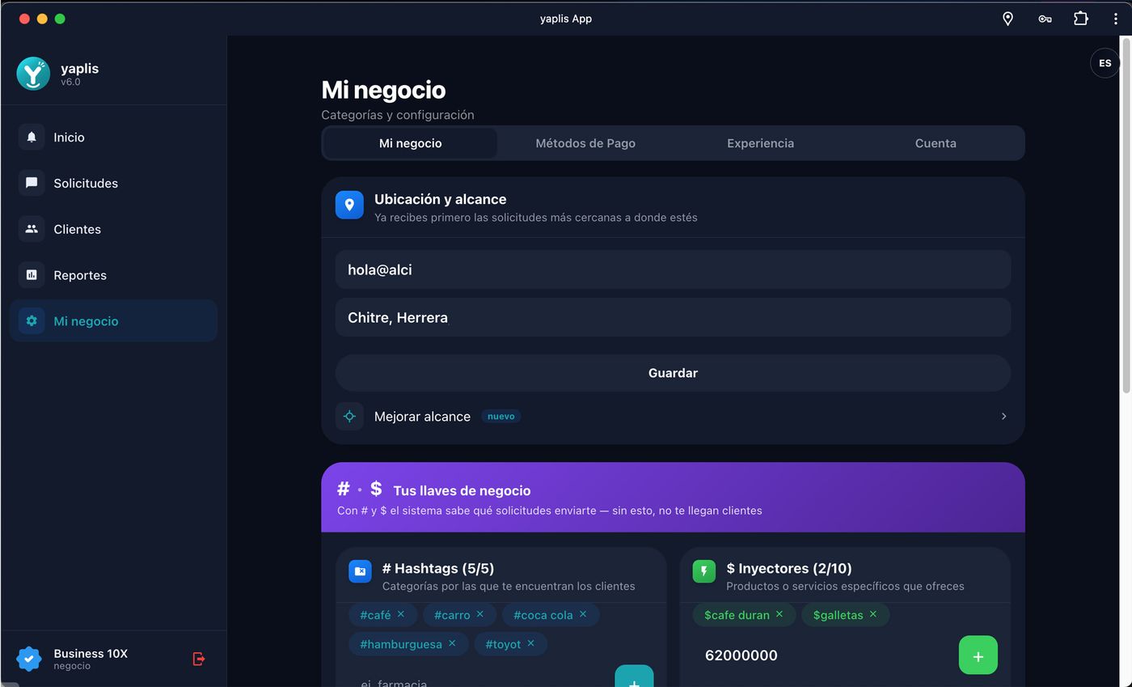Add inyector with green plus button

point(978,655)
